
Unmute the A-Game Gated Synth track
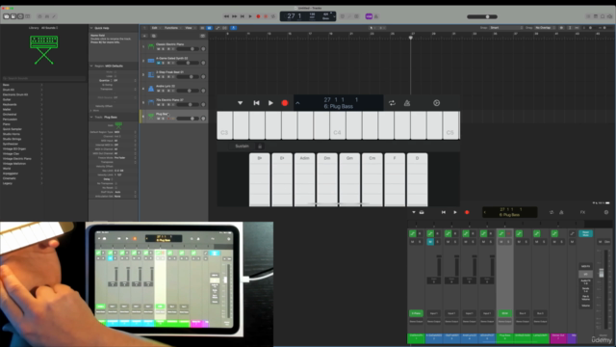point(159,63)
